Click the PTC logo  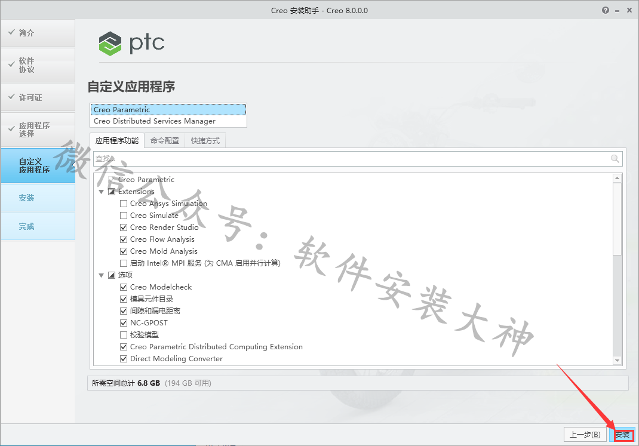[x=131, y=43]
